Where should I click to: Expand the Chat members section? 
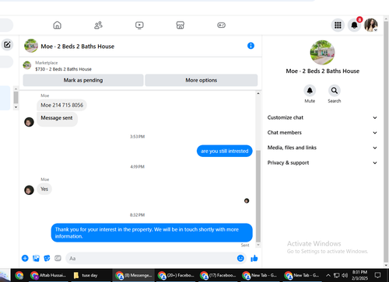[322, 133]
